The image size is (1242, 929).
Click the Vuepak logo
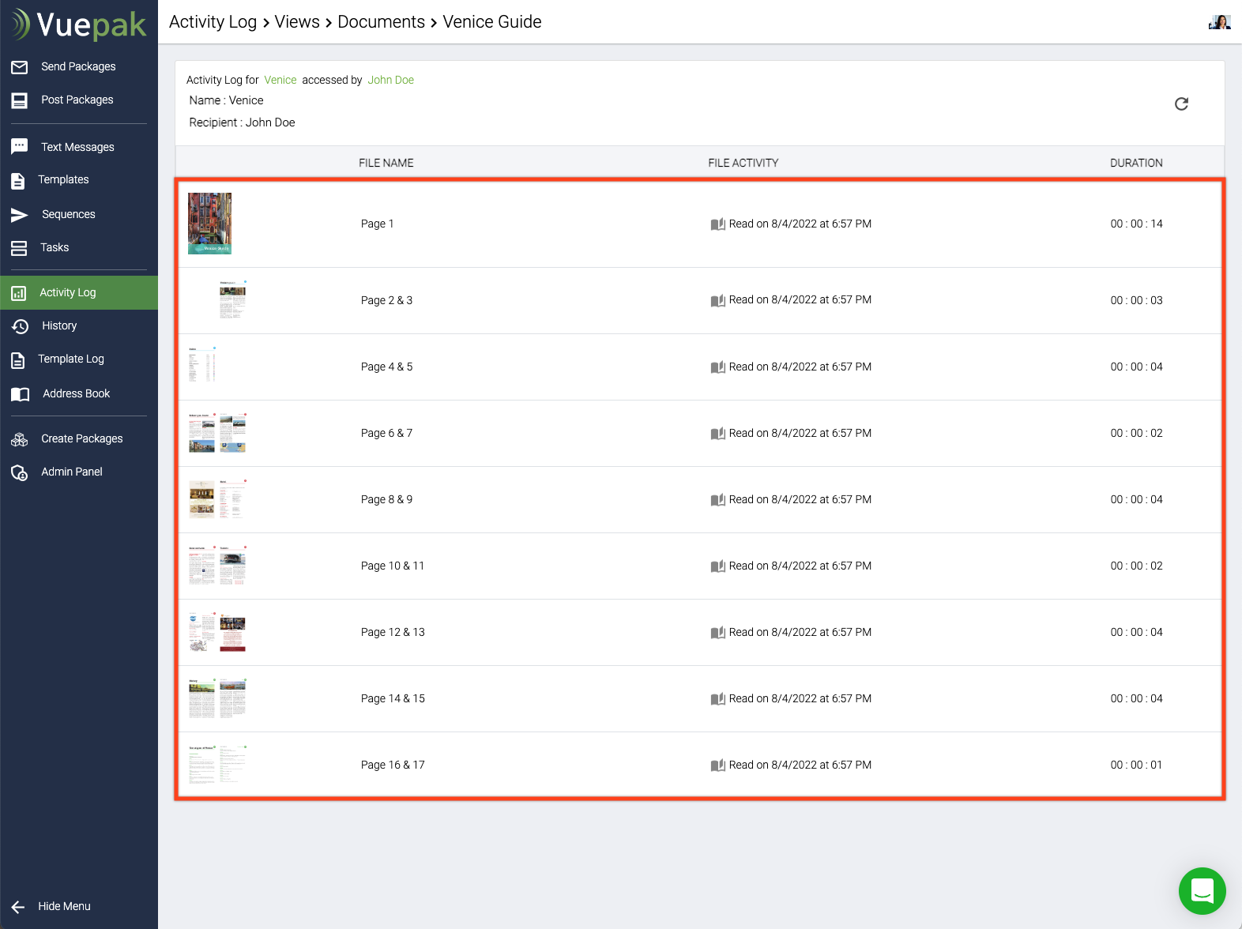point(79,25)
